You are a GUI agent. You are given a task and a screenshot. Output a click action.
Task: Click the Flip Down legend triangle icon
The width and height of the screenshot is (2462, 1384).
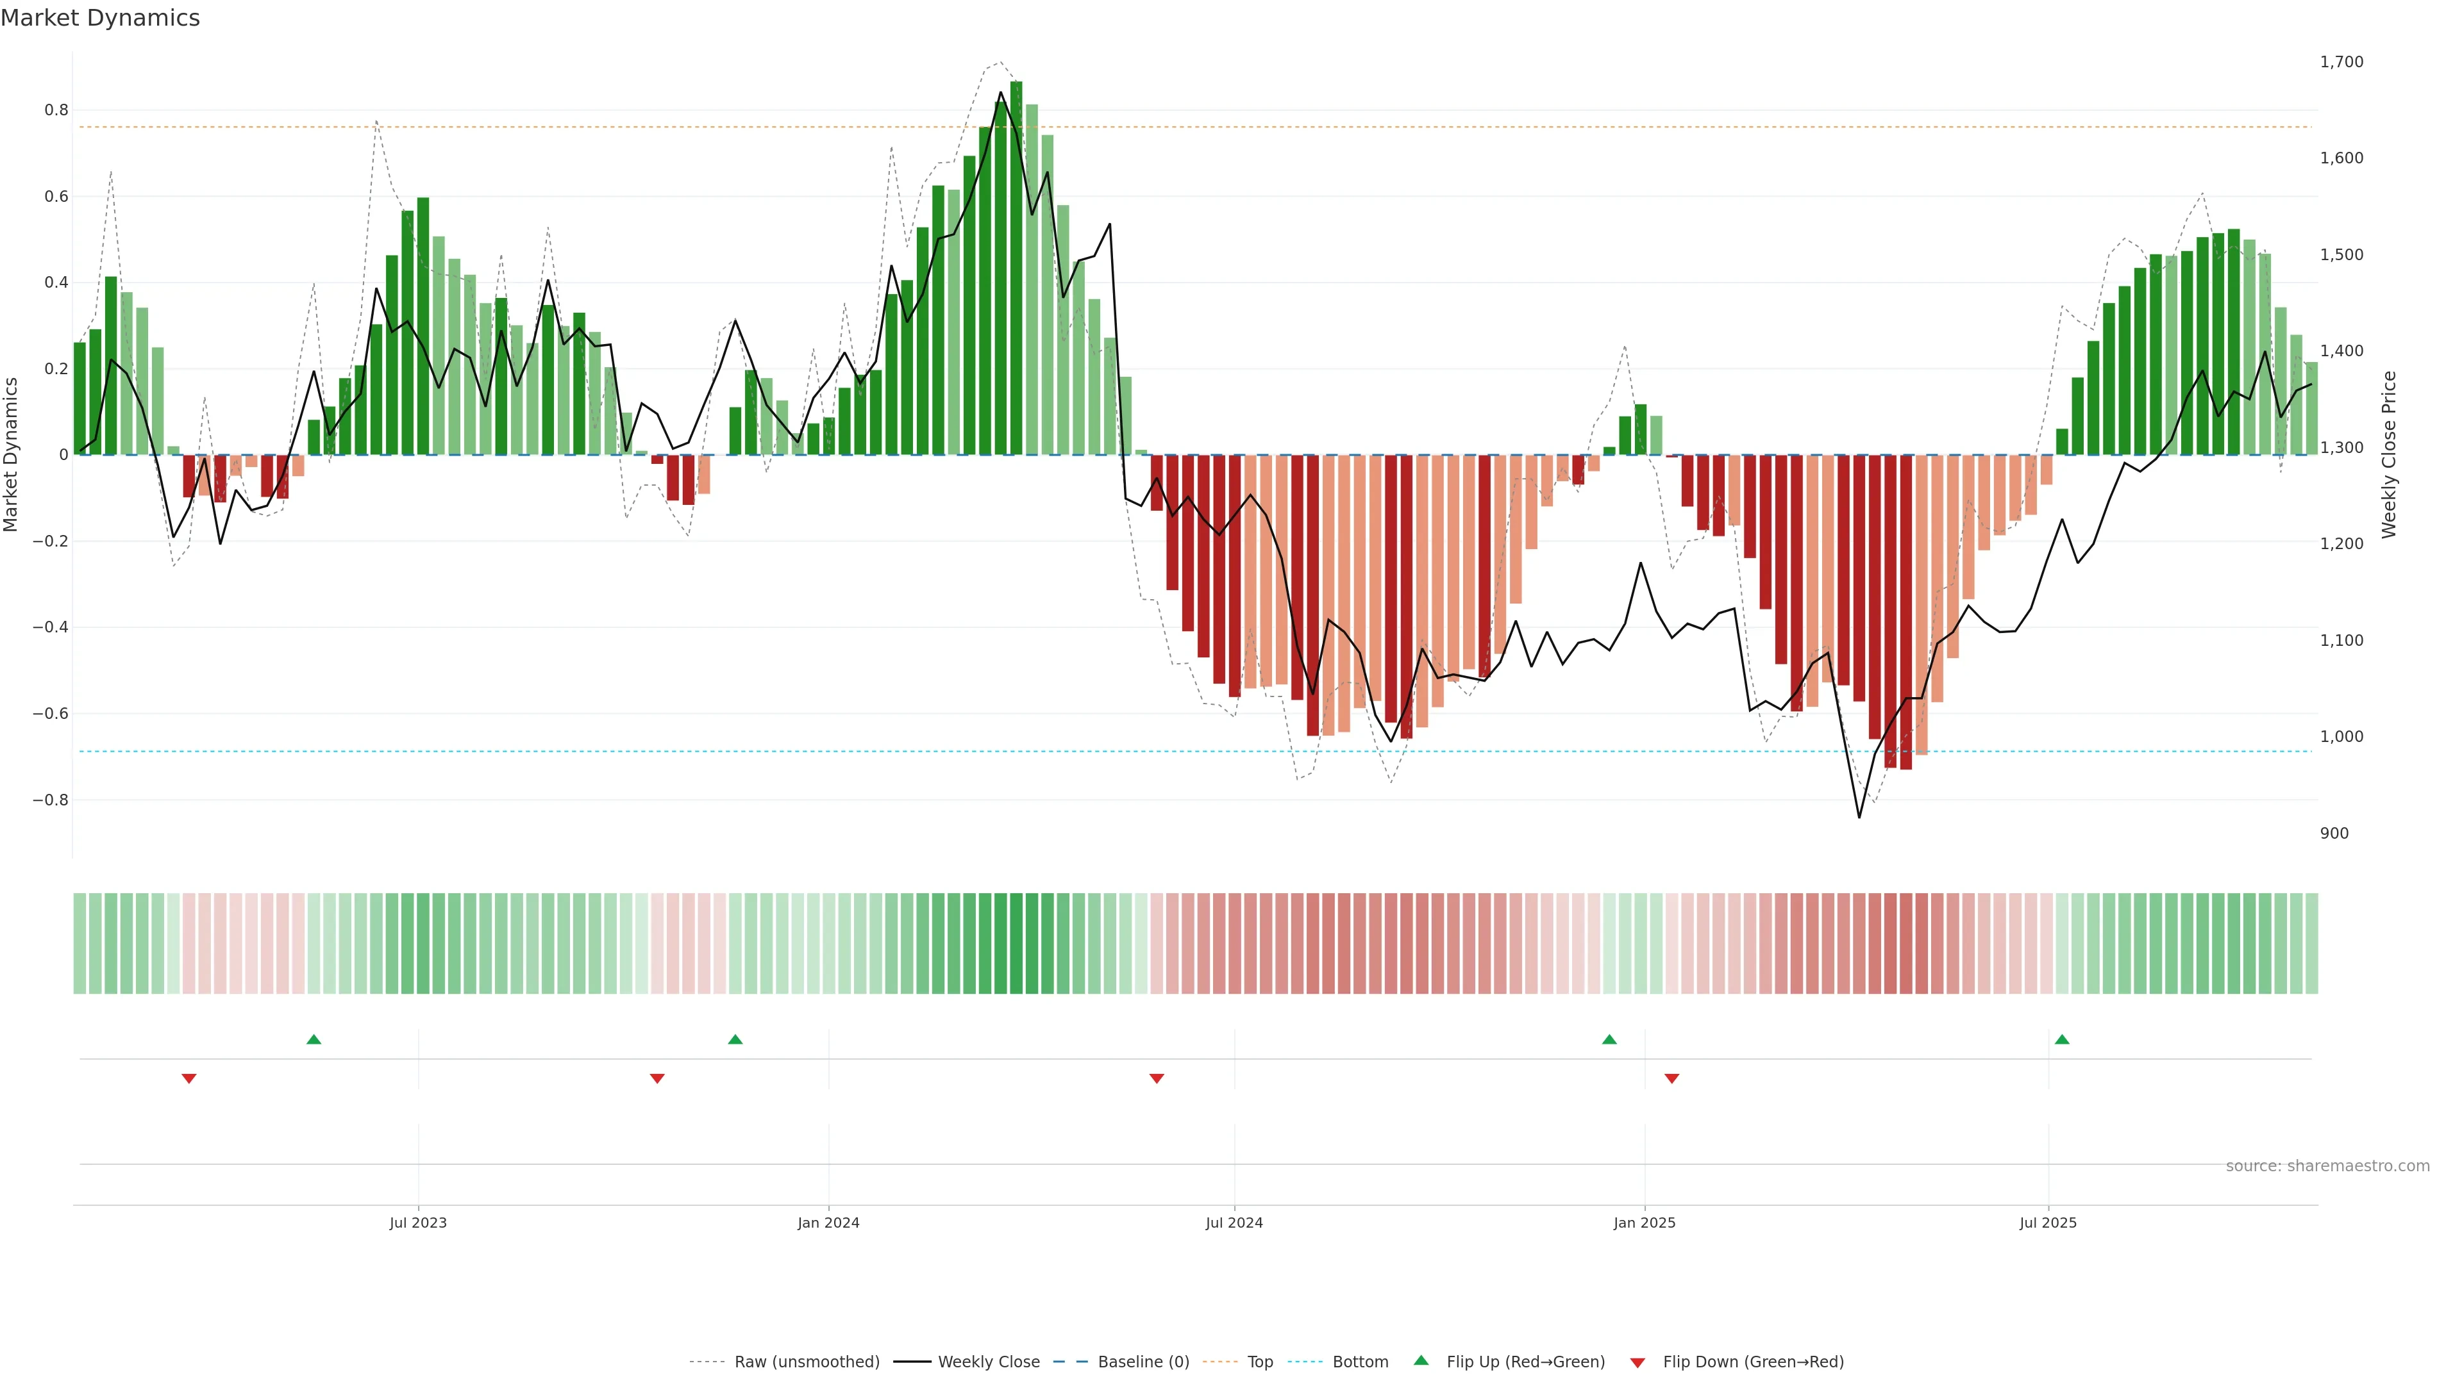1637,1362
